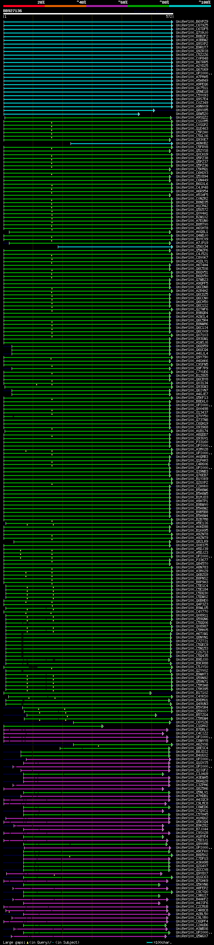The height and width of the screenshot is (945, 214).
Task: Click the Large gaps legend text
Action: (41, 942)
